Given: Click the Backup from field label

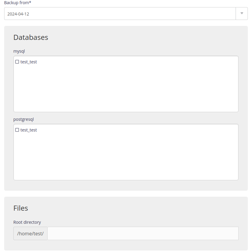Looking at the screenshot, I should click(17, 3).
